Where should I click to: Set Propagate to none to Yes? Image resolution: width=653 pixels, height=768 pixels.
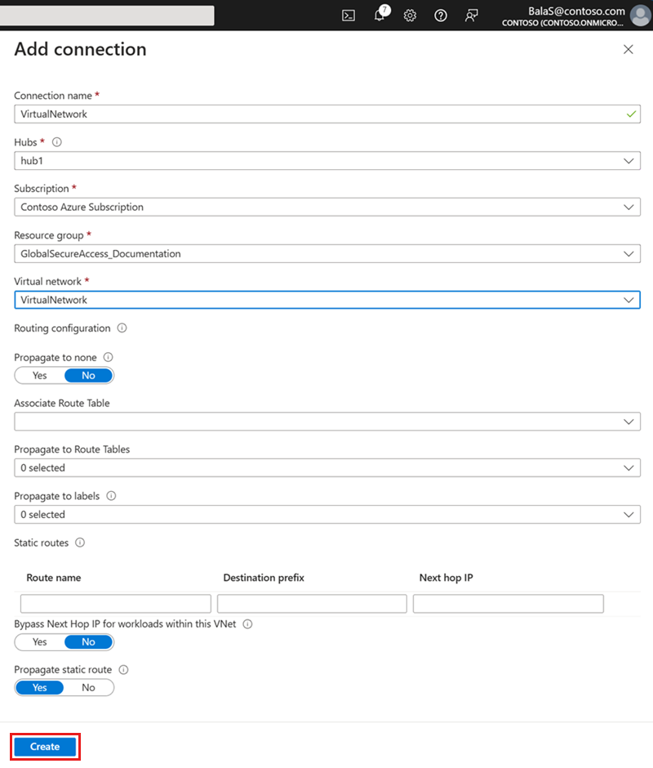[40, 376]
